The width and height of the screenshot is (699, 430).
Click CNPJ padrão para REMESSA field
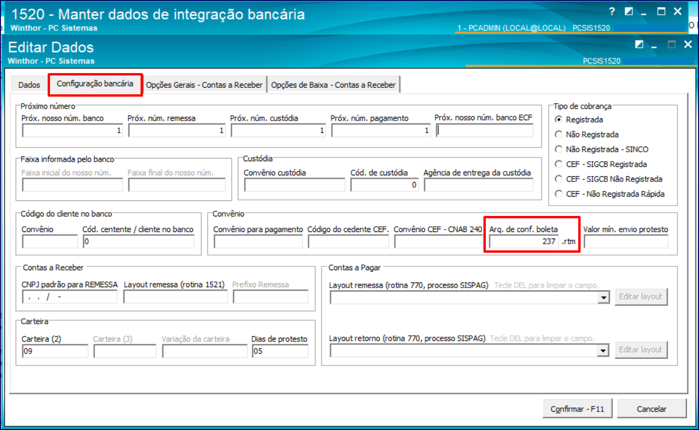(69, 297)
